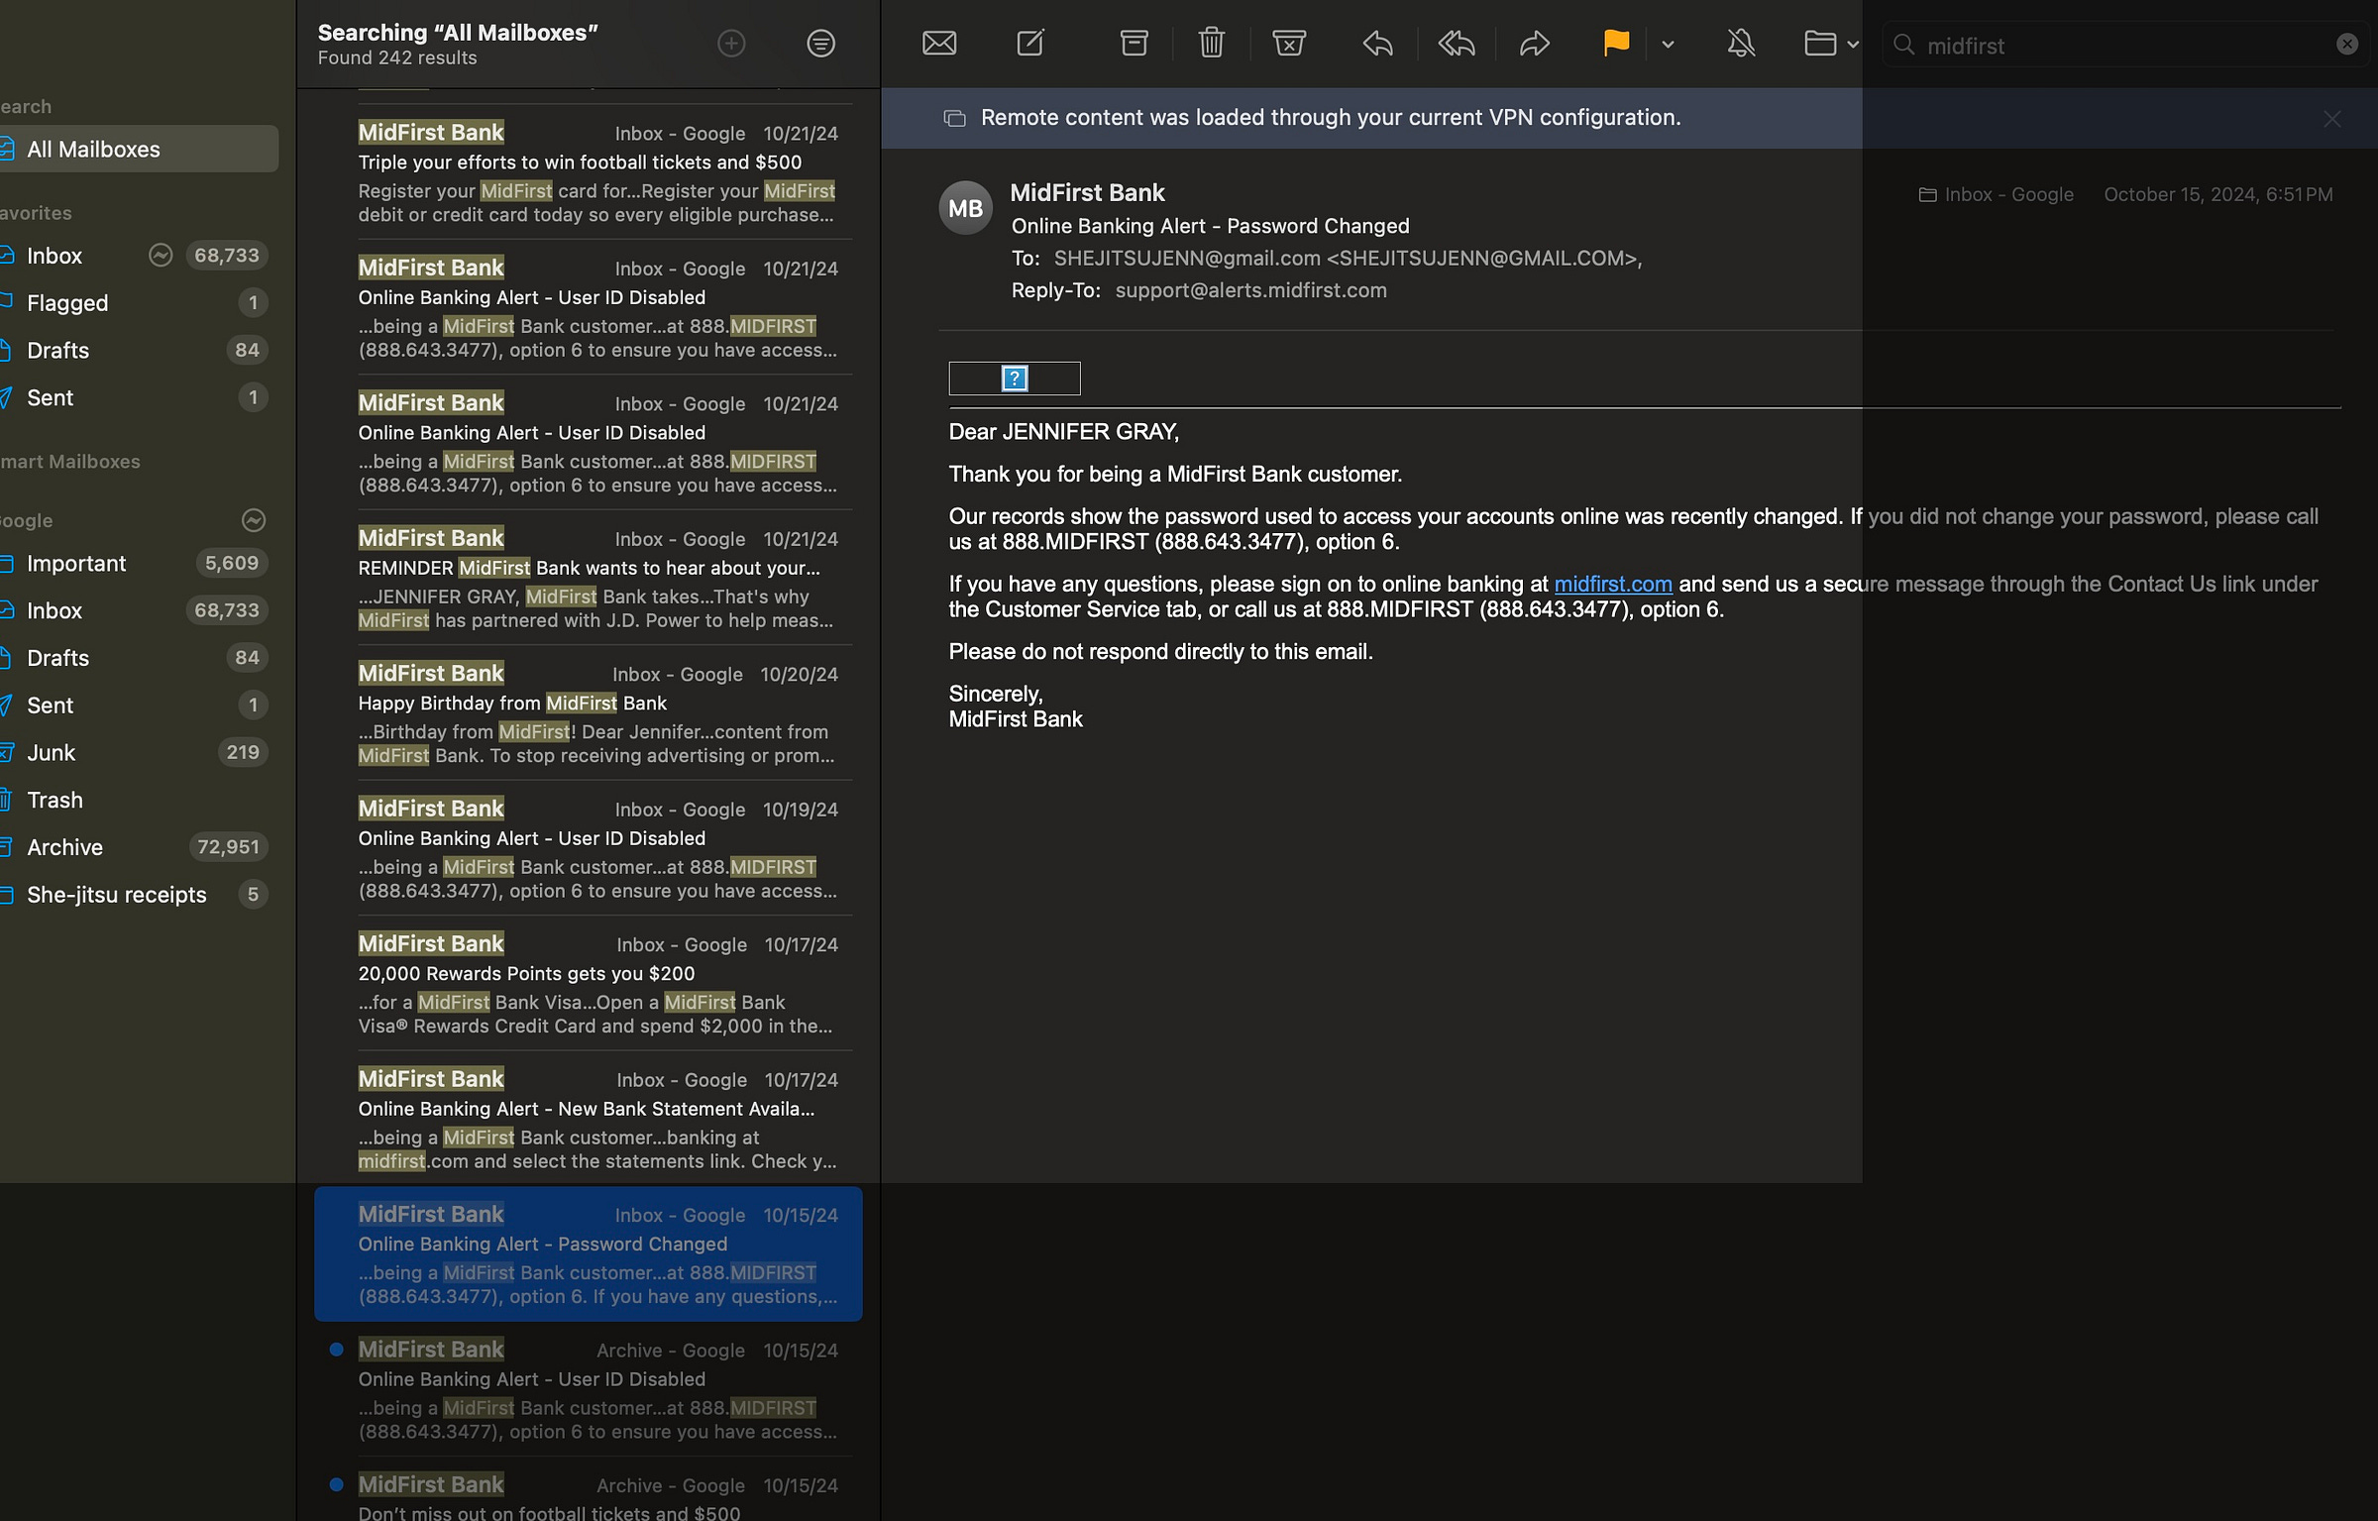Expand the Move to mailbox dropdown
Image resolution: width=2378 pixels, height=1521 pixels.
click(x=1853, y=45)
